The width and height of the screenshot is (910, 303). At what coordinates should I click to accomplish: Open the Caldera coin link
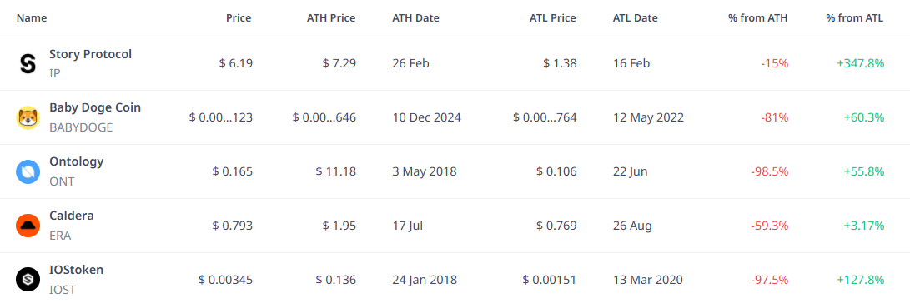[x=72, y=216]
